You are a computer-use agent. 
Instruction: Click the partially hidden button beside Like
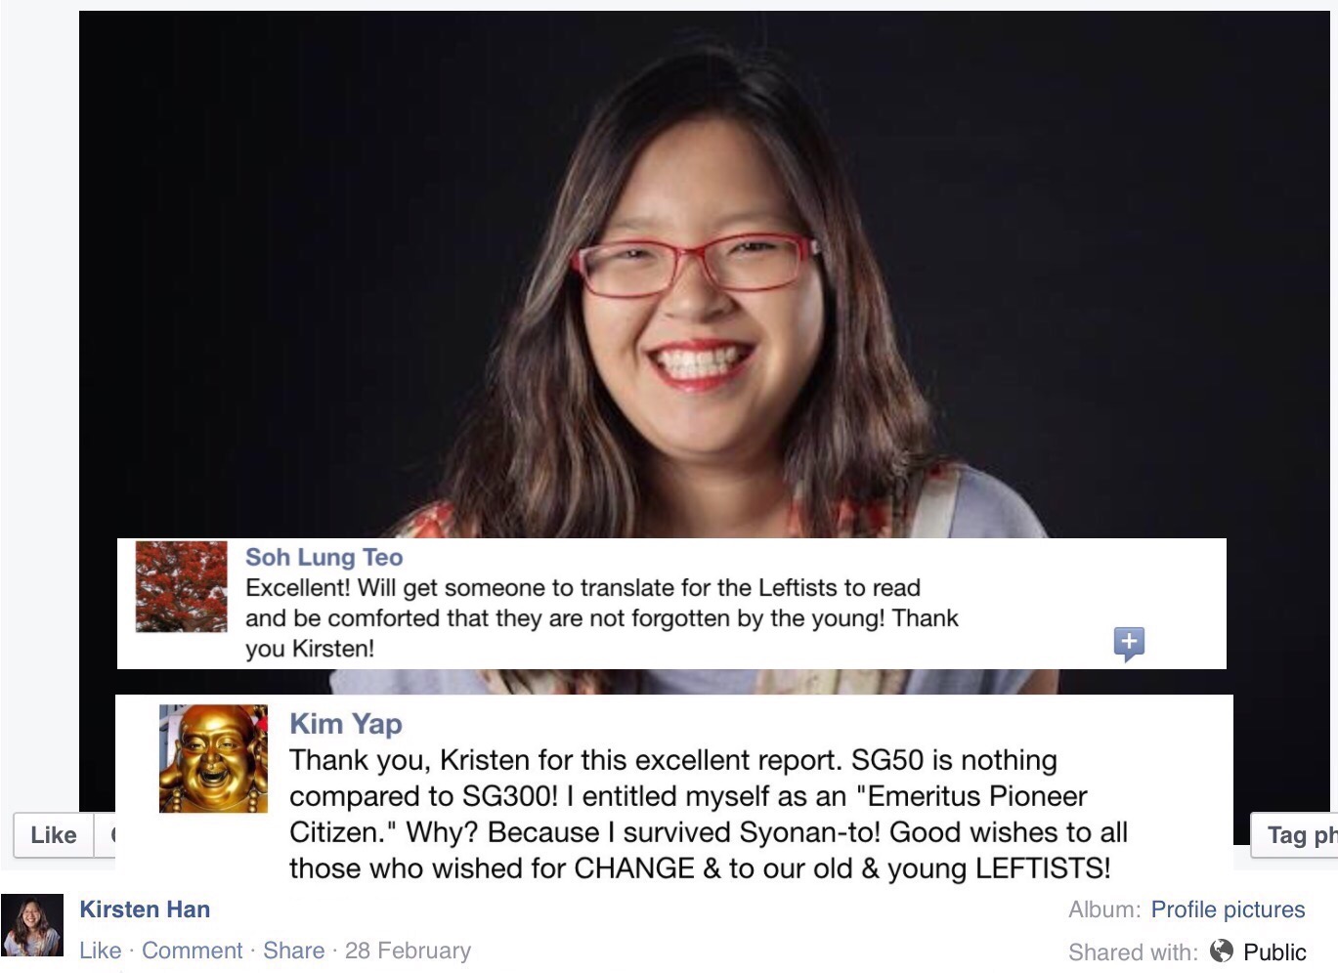(x=105, y=835)
